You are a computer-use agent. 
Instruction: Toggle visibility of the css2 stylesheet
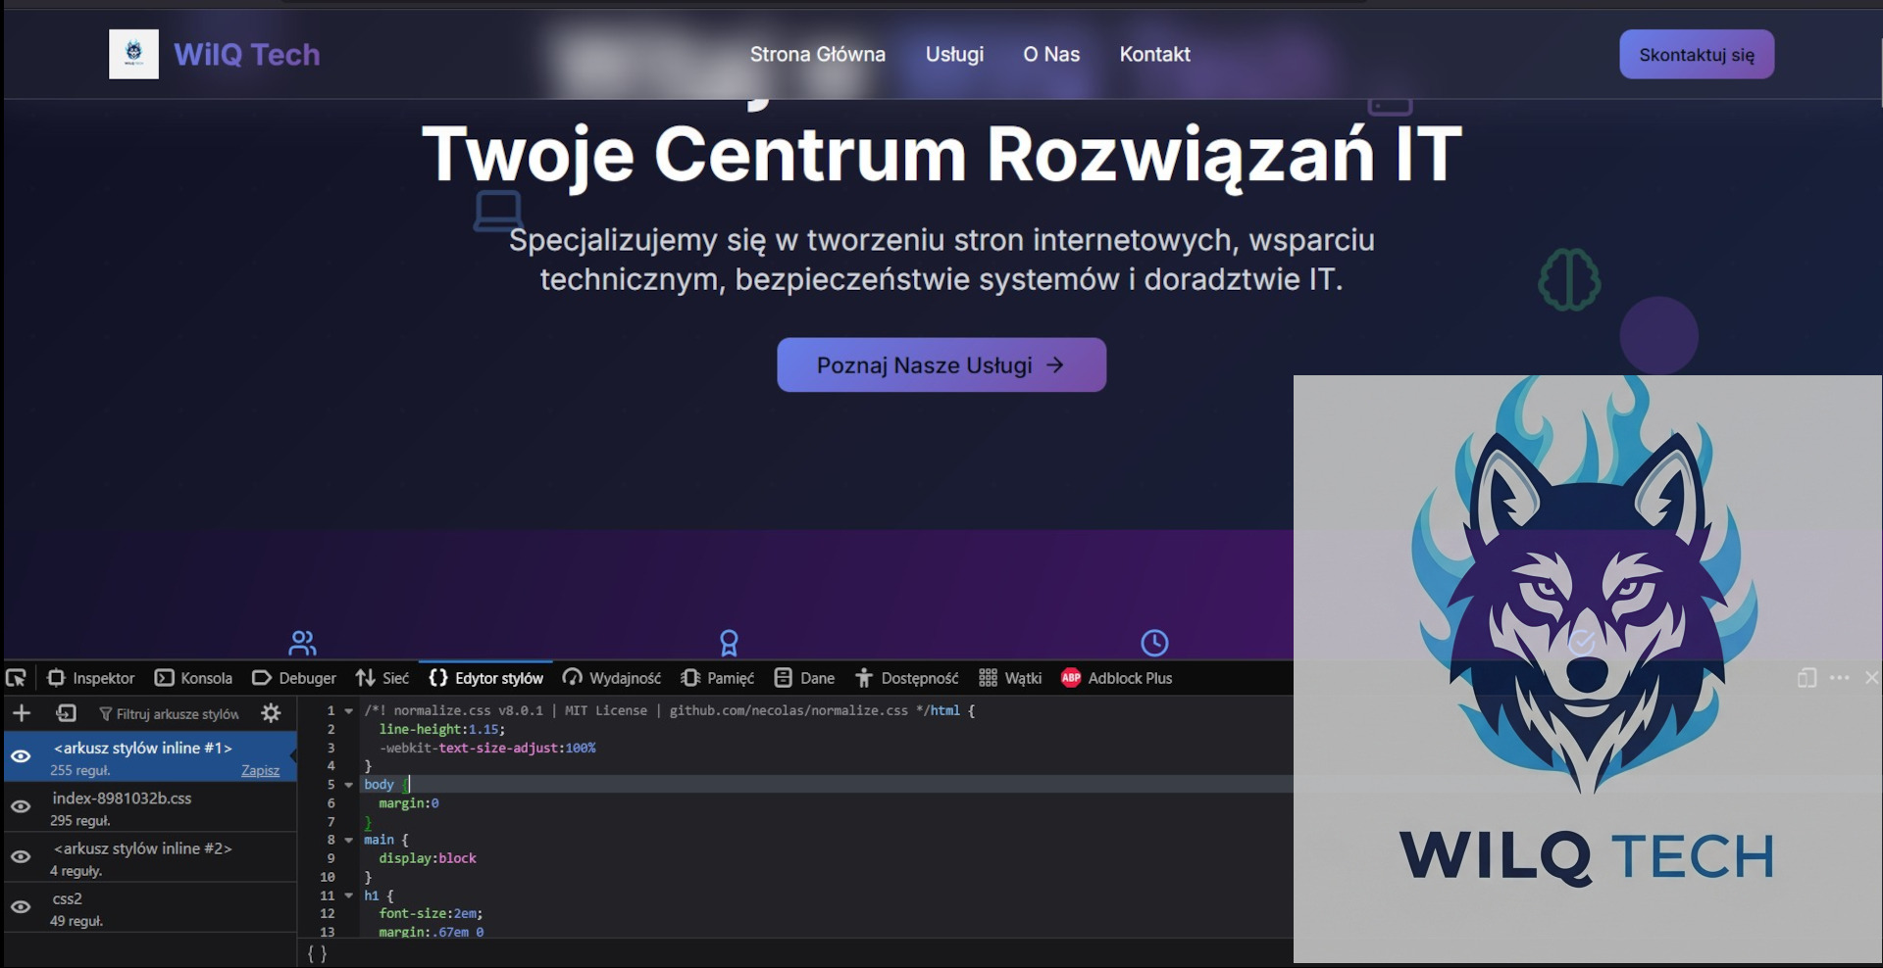coord(22,906)
